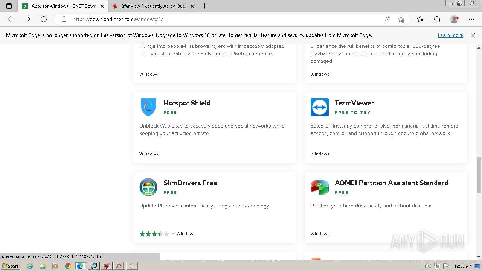The height and width of the screenshot is (271, 482).
Task: Open a new browser tab
Action: [x=204, y=6]
